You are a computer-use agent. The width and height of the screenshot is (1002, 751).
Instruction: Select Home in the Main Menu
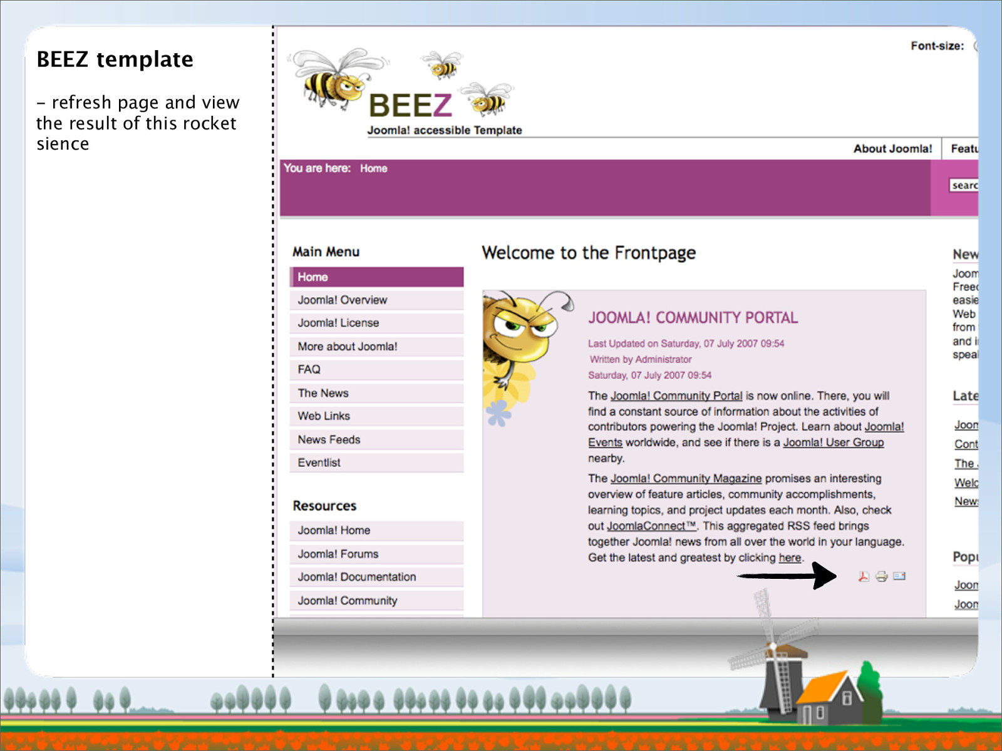tap(376, 277)
